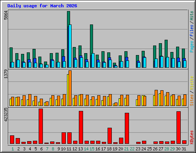Click the 5864 hits axis maximum label
The width and height of the screenshot is (196, 153).
[6, 15]
